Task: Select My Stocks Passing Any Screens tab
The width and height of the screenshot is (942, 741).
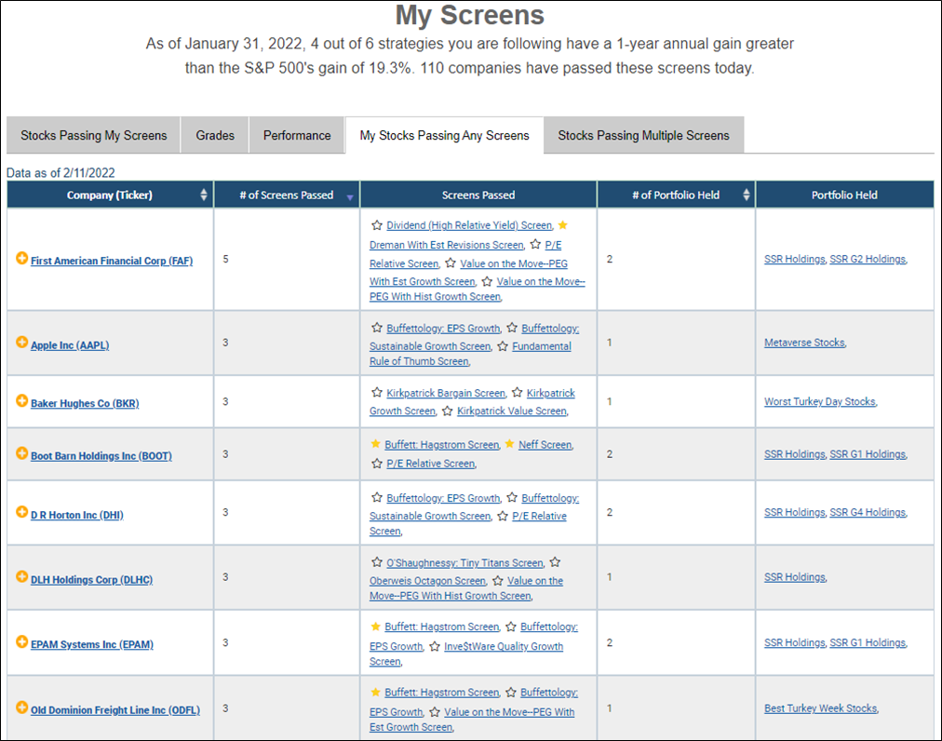Action: coord(445,135)
